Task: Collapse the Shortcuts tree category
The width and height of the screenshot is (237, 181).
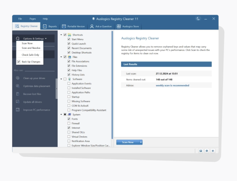Action: 61,35
